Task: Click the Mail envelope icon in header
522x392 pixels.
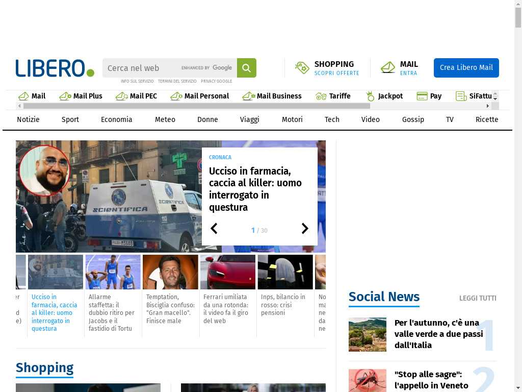Action: (388, 67)
